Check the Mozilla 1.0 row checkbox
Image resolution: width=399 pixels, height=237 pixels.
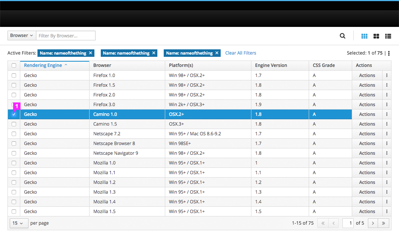point(14,163)
